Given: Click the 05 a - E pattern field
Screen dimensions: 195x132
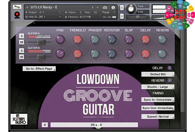Looking at the screenshot, I should (94, 125).
